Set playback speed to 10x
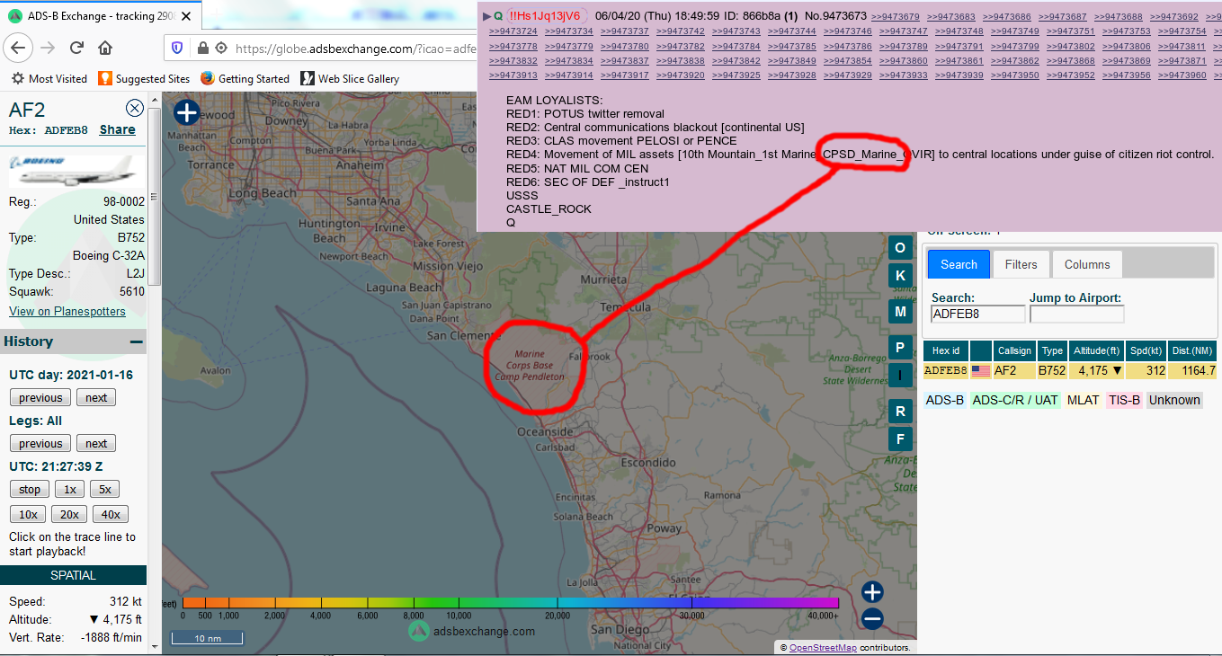Screen dimensions: 1222x656 (x=28, y=514)
